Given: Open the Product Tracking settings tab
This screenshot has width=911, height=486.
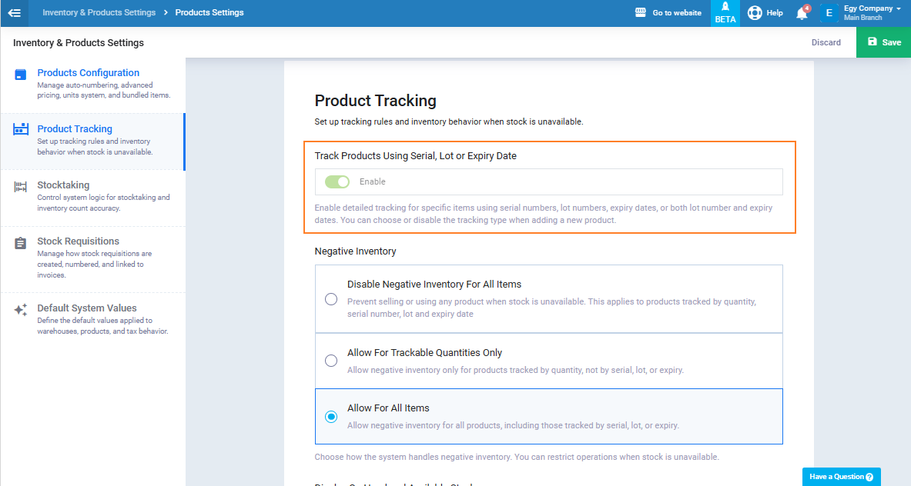Looking at the screenshot, I should point(75,129).
